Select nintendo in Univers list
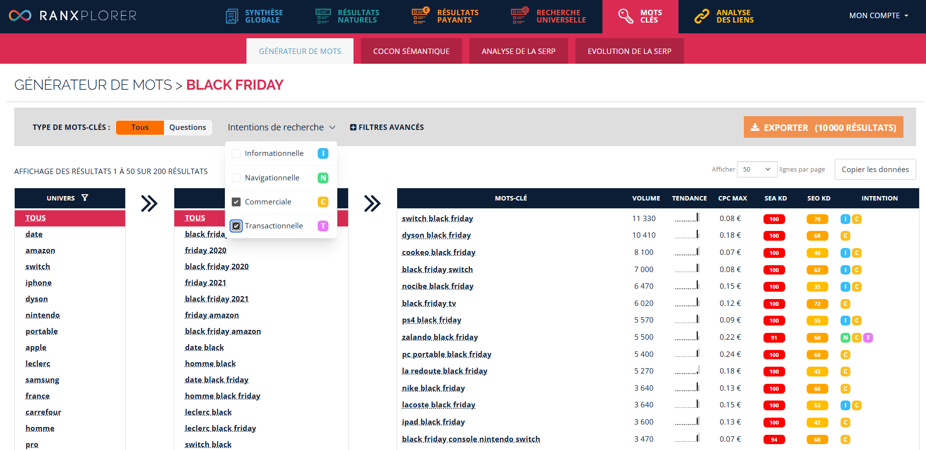 43,315
